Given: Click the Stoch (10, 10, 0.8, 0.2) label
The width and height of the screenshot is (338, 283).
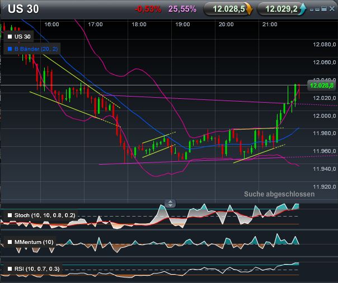Looking at the screenshot, I should click(45, 215).
